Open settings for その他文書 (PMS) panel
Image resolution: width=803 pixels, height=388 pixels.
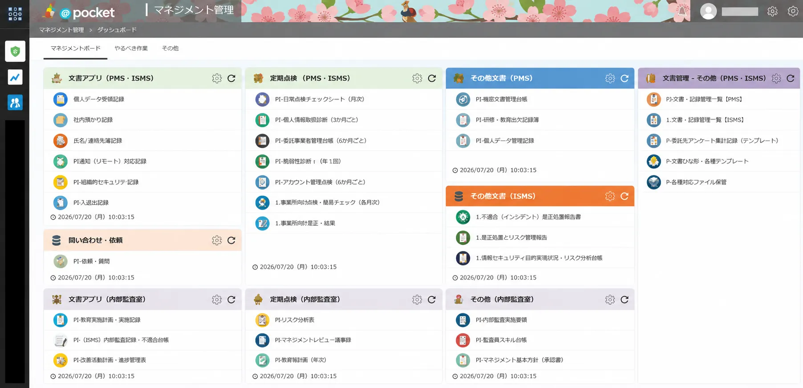click(610, 78)
